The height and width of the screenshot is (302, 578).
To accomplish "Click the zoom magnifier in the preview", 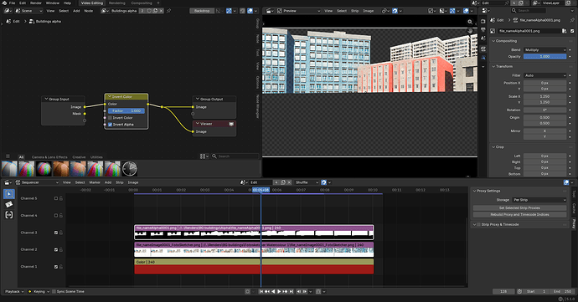I will pyautogui.click(x=470, y=22).
